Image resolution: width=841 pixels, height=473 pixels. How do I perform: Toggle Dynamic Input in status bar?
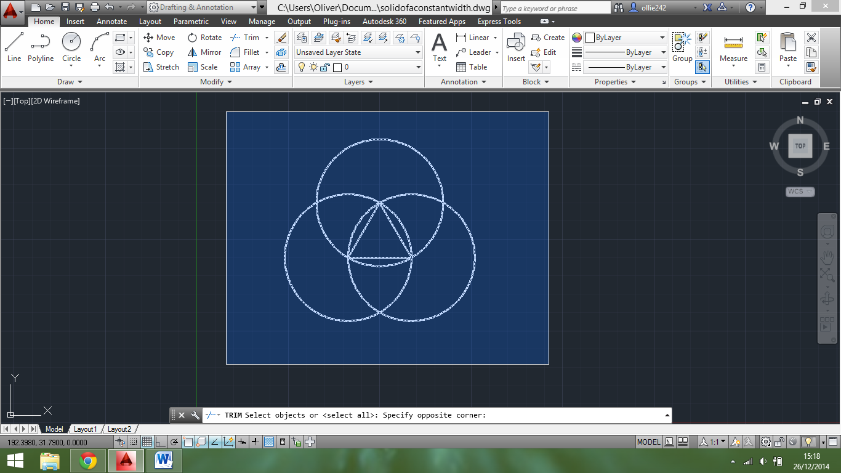242,442
